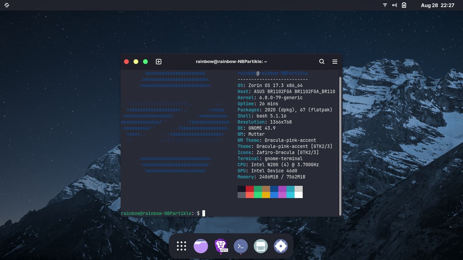Show all applications grid in dock
Screen dimensions: 463x260
181,246
